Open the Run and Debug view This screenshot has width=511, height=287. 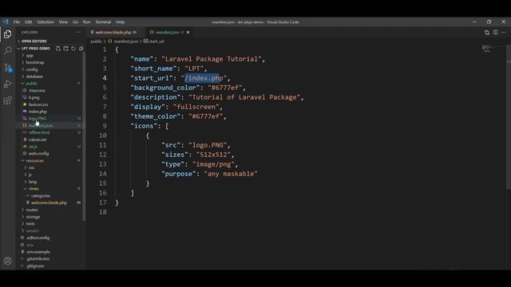pyautogui.click(x=7, y=84)
